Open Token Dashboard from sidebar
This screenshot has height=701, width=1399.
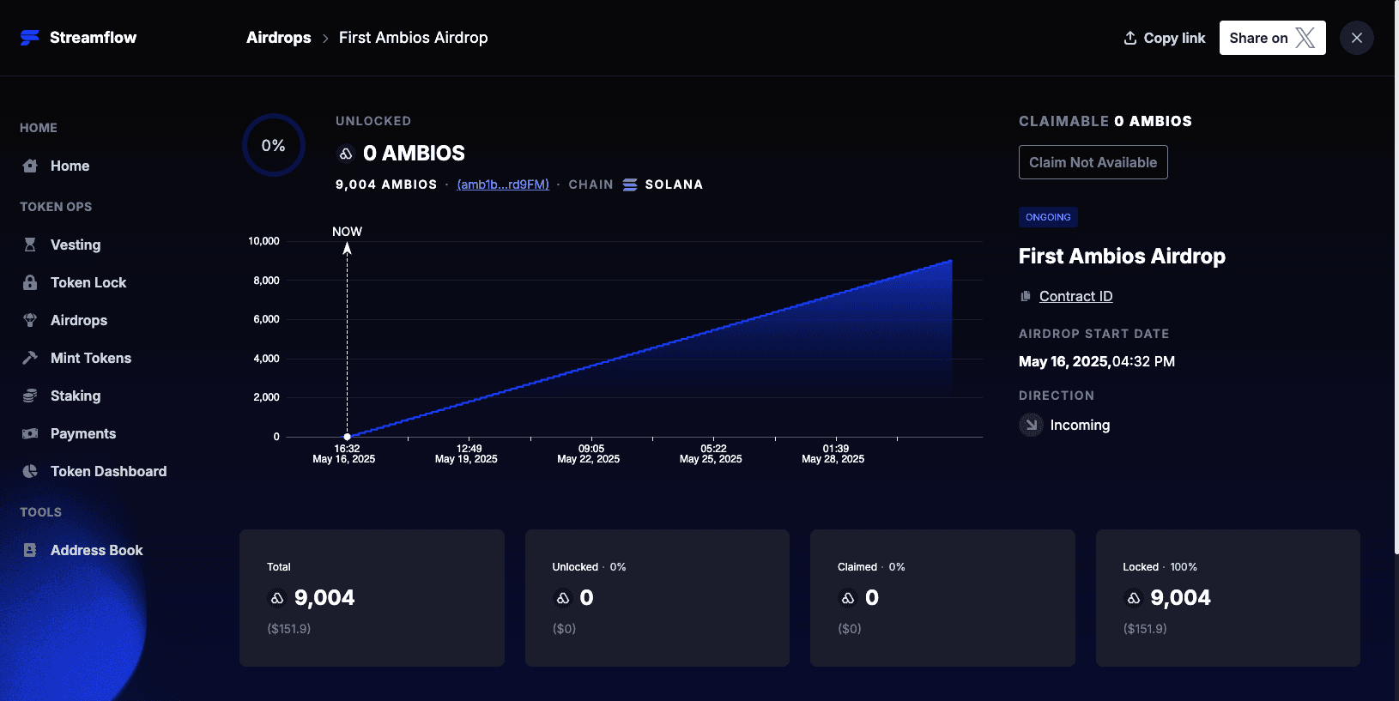108,471
